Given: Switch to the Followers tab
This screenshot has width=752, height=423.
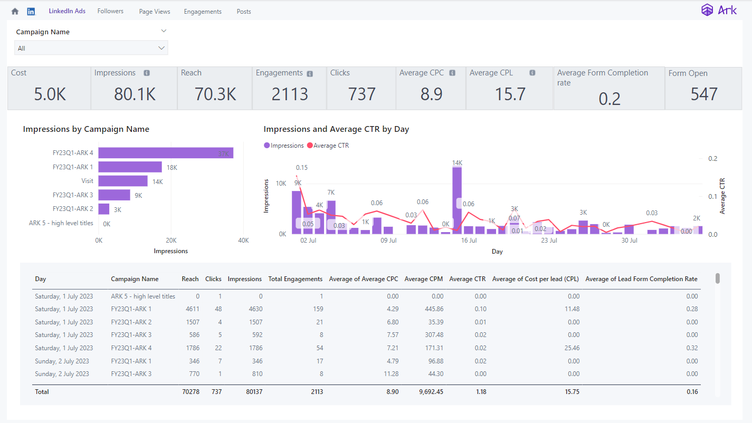Looking at the screenshot, I should coord(110,11).
